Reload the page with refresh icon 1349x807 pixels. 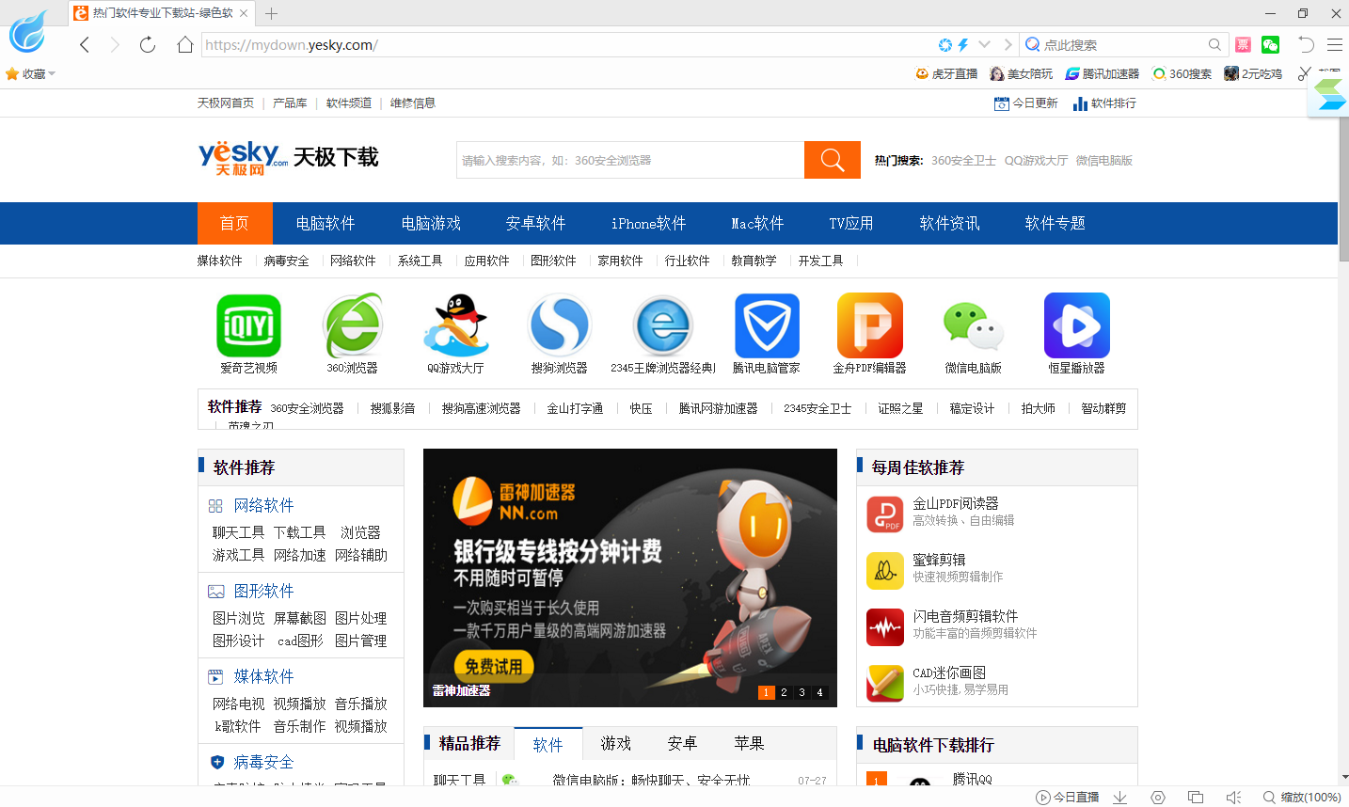coord(148,44)
